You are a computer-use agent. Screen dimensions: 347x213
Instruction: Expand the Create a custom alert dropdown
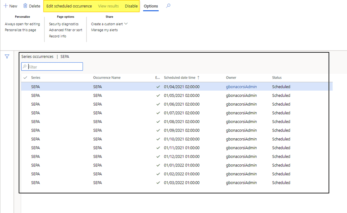[x=125, y=24]
